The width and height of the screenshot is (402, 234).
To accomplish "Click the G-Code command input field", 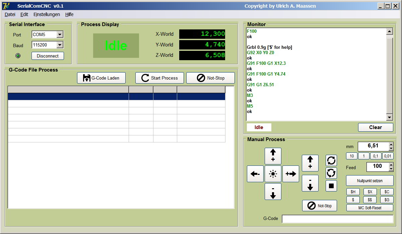I will coord(337,219).
